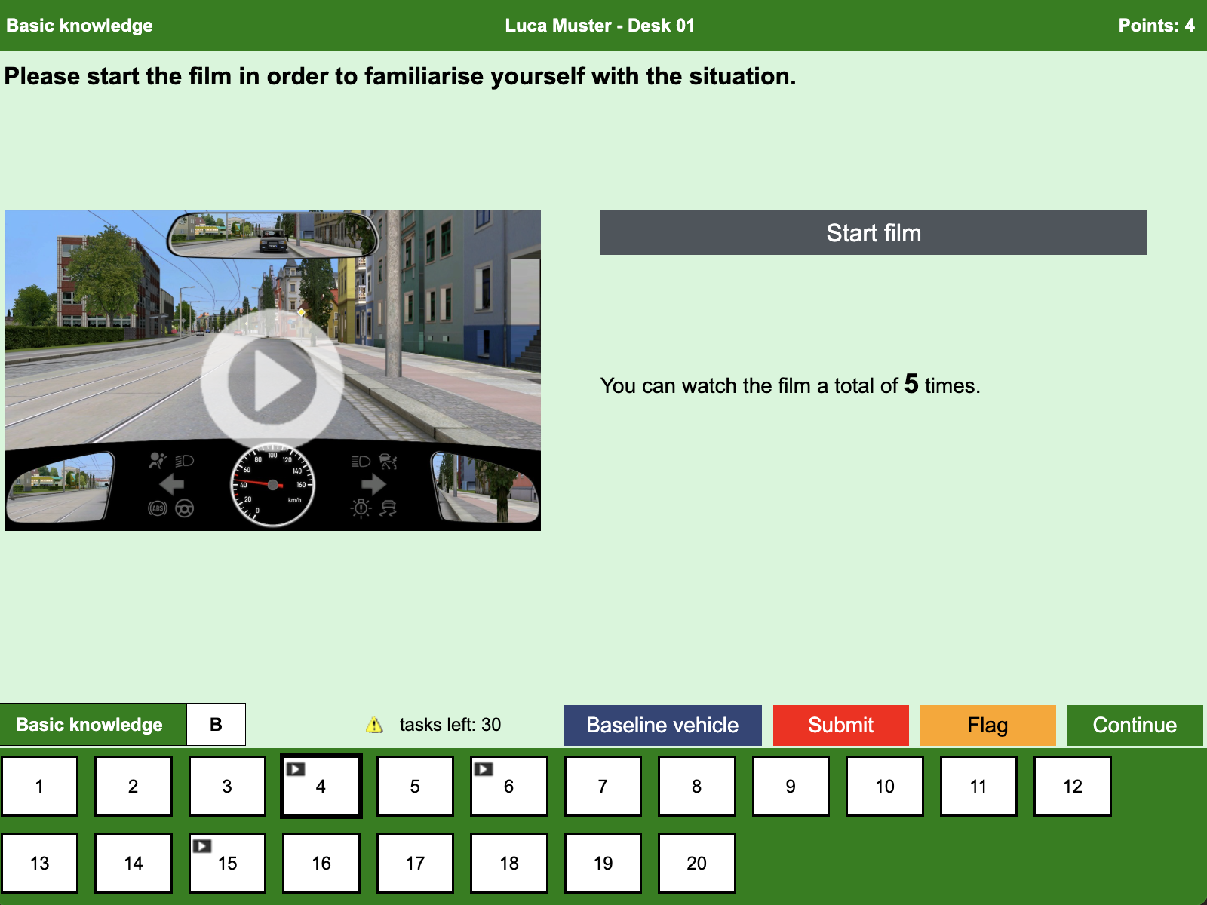
Task: Navigate to question 9
Action: (x=791, y=786)
